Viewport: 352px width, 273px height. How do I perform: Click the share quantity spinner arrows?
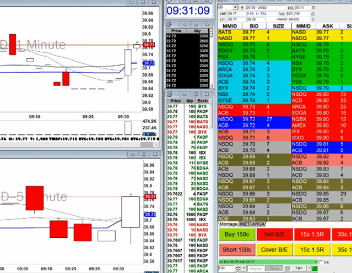pyautogui.click(x=239, y=268)
